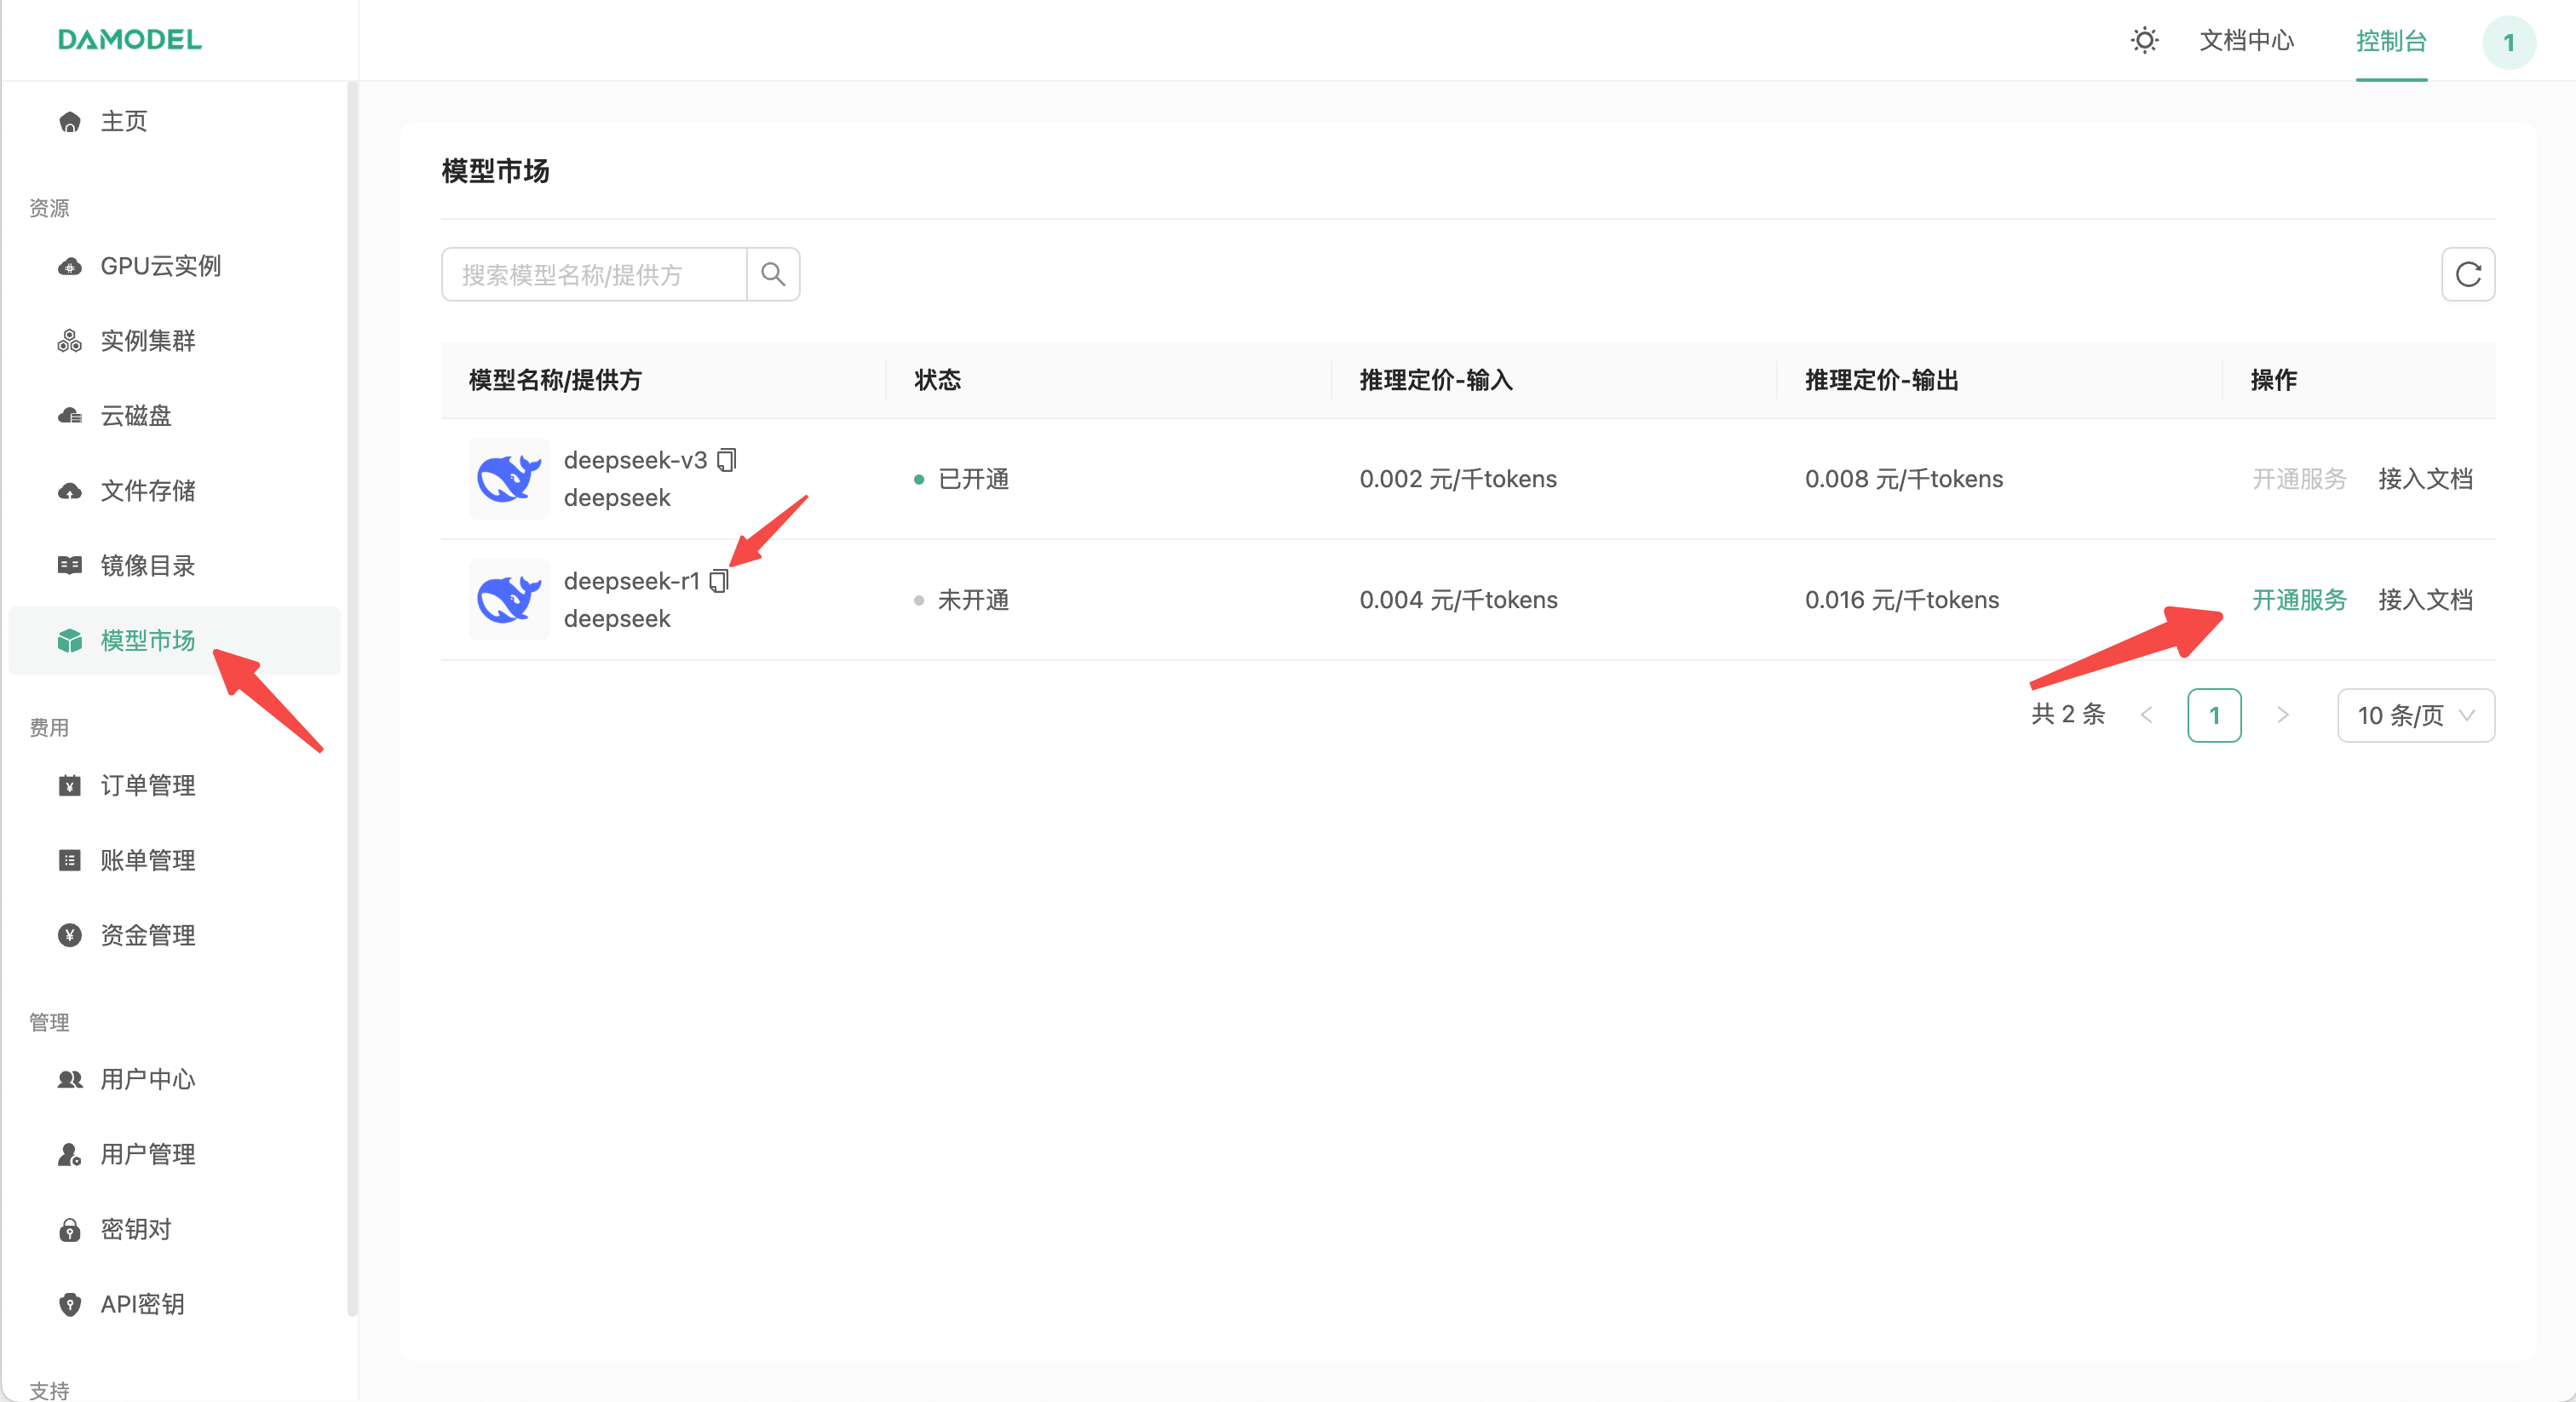This screenshot has width=2576, height=1402.
Task: Open 接入文档 for deepseek-v3
Action: tap(2425, 479)
